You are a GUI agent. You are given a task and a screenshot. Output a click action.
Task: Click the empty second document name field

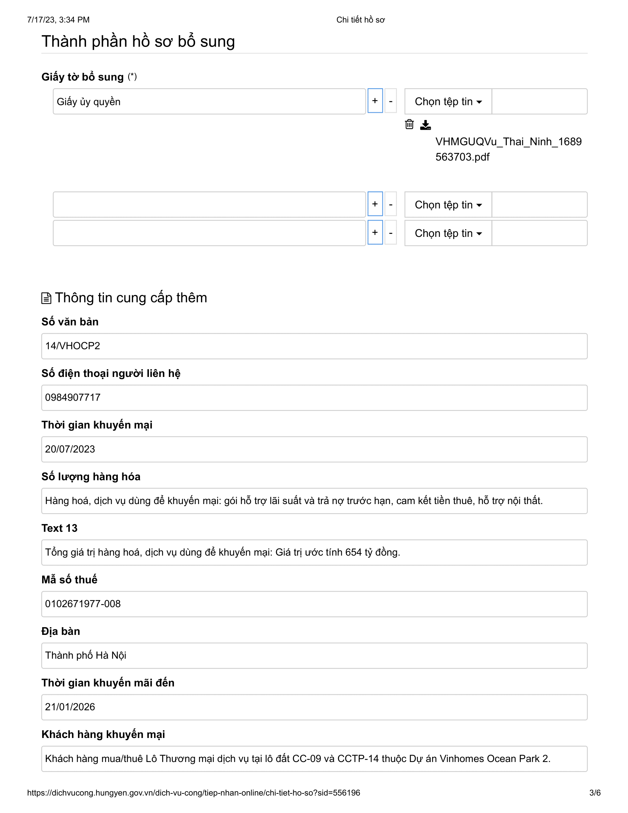[209, 204]
